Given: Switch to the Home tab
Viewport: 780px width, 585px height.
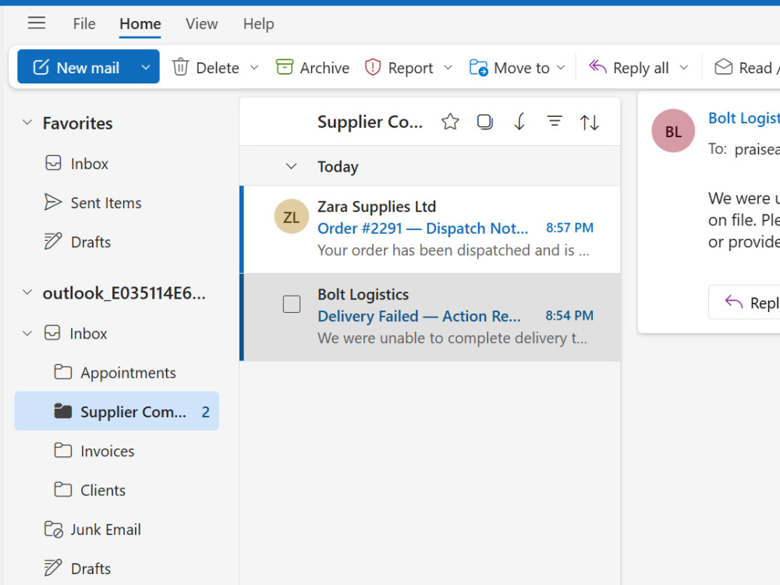Looking at the screenshot, I should pyautogui.click(x=140, y=24).
